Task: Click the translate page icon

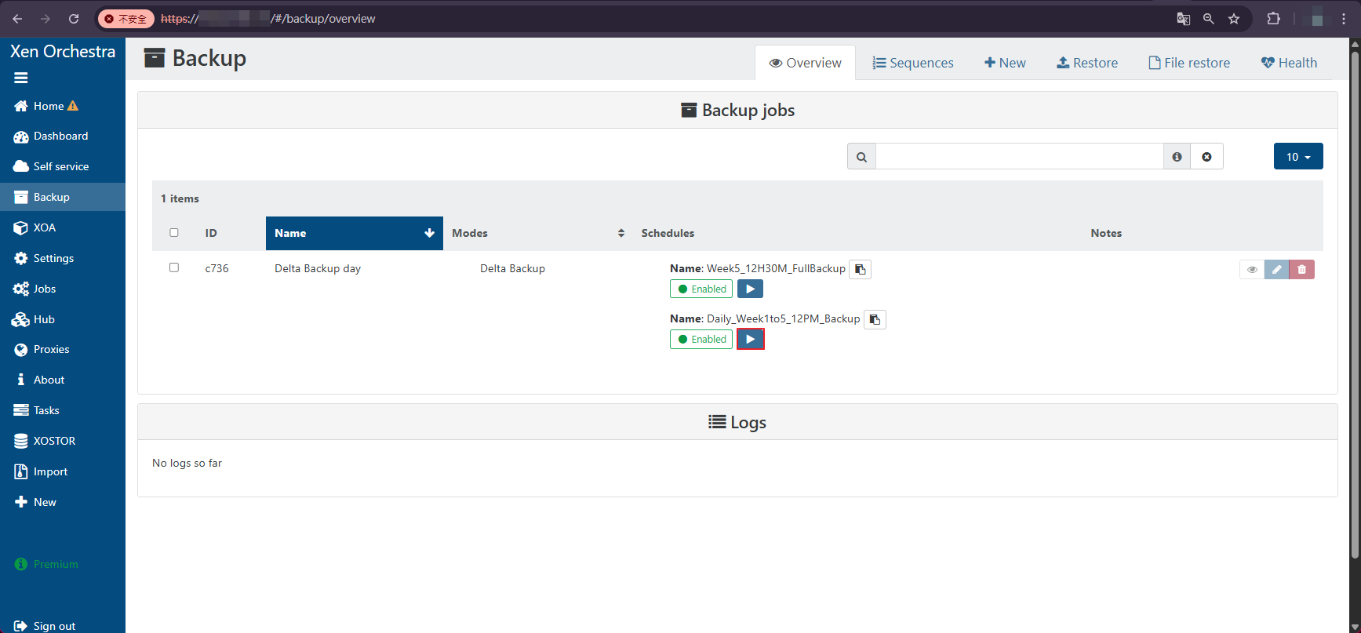Action: point(1184,19)
